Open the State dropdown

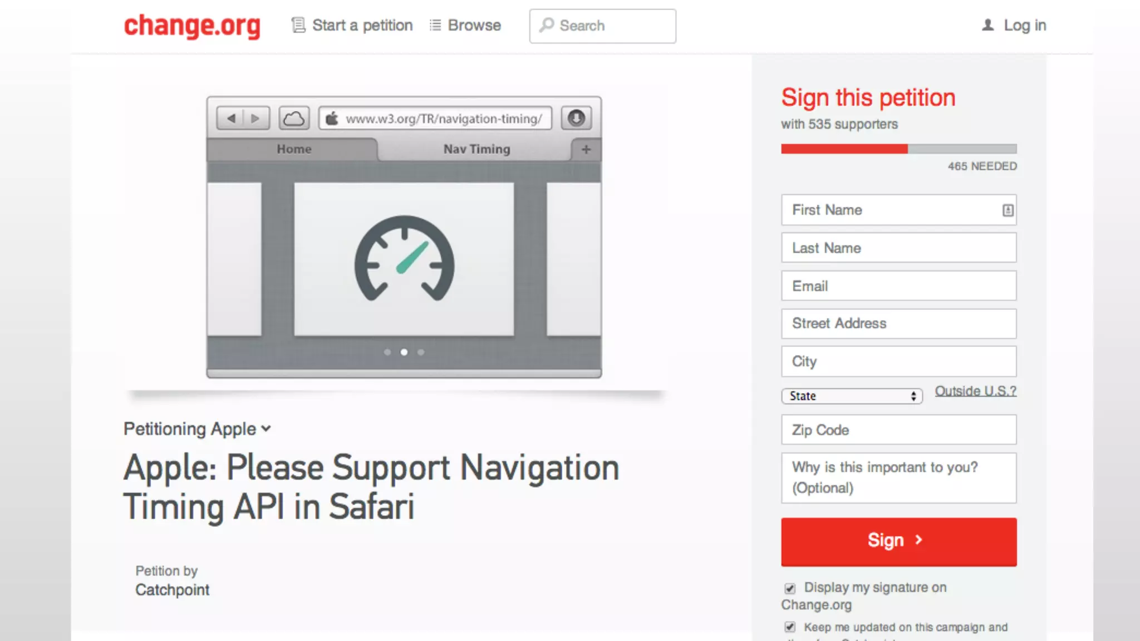[x=852, y=396]
